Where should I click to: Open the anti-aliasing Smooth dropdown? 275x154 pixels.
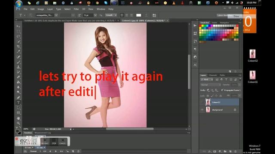tap(111, 15)
